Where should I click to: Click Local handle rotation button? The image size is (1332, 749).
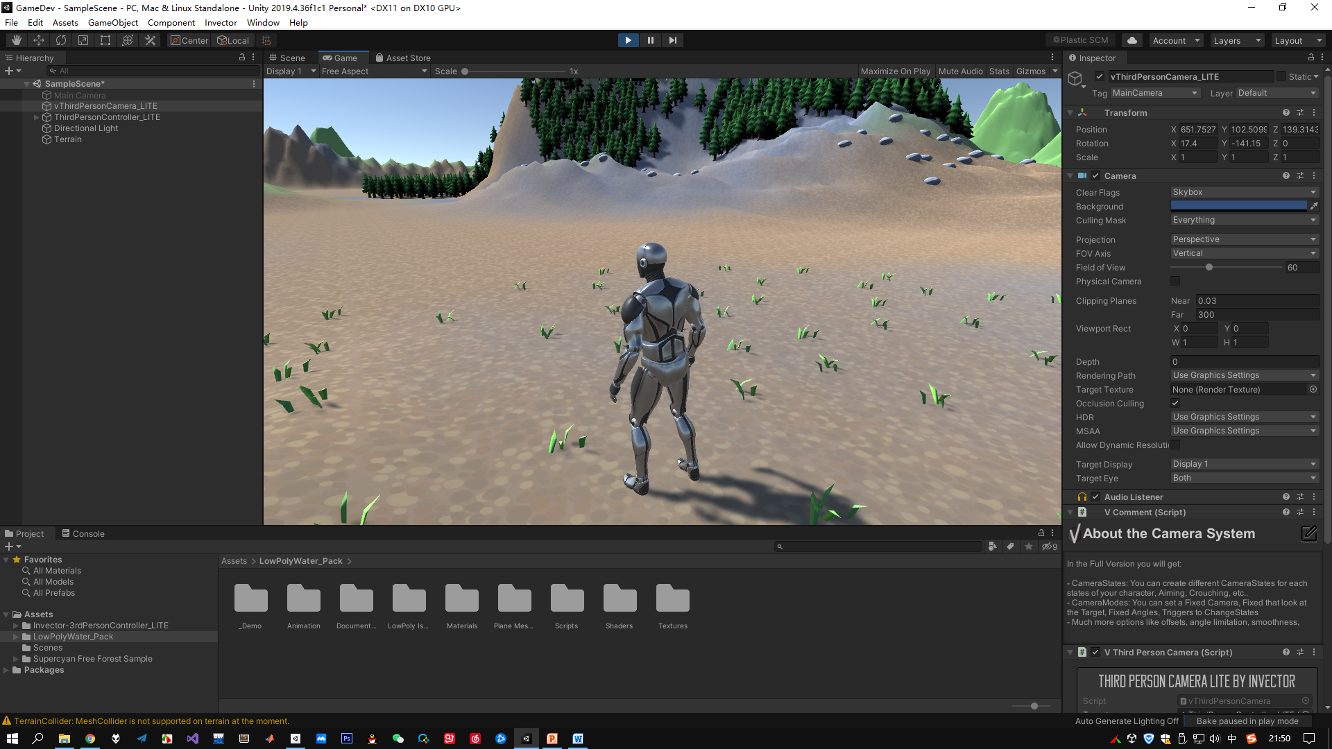point(233,40)
